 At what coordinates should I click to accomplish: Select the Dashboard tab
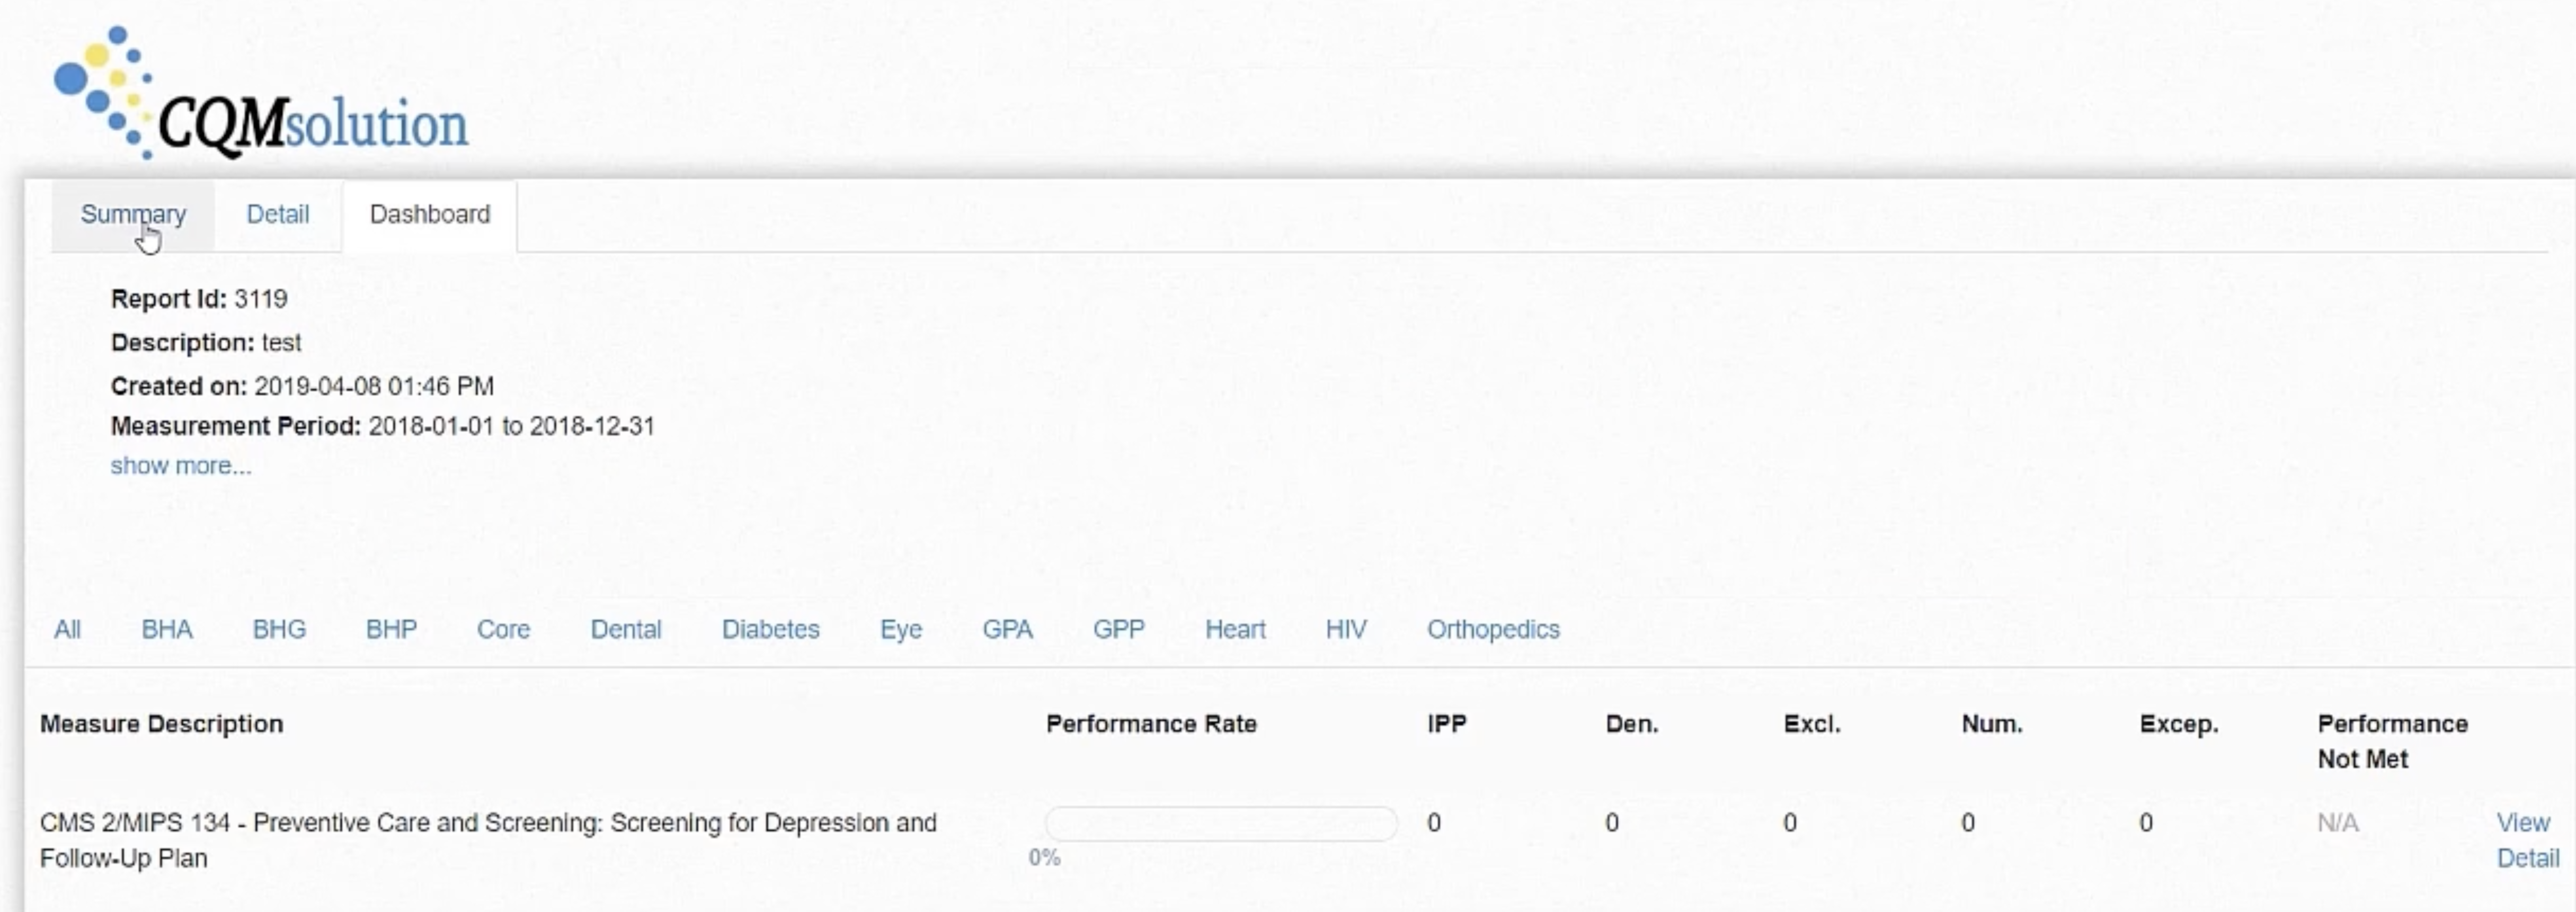pos(430,214)
